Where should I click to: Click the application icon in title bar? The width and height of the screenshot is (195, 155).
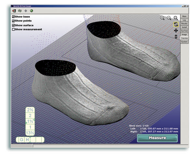click(x=12, y=6)
